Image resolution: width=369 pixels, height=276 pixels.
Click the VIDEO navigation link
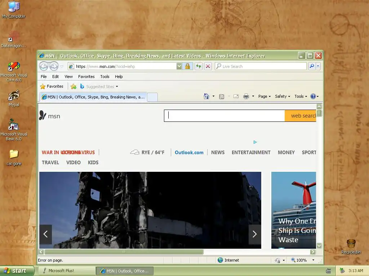click(x=74, y=162)
